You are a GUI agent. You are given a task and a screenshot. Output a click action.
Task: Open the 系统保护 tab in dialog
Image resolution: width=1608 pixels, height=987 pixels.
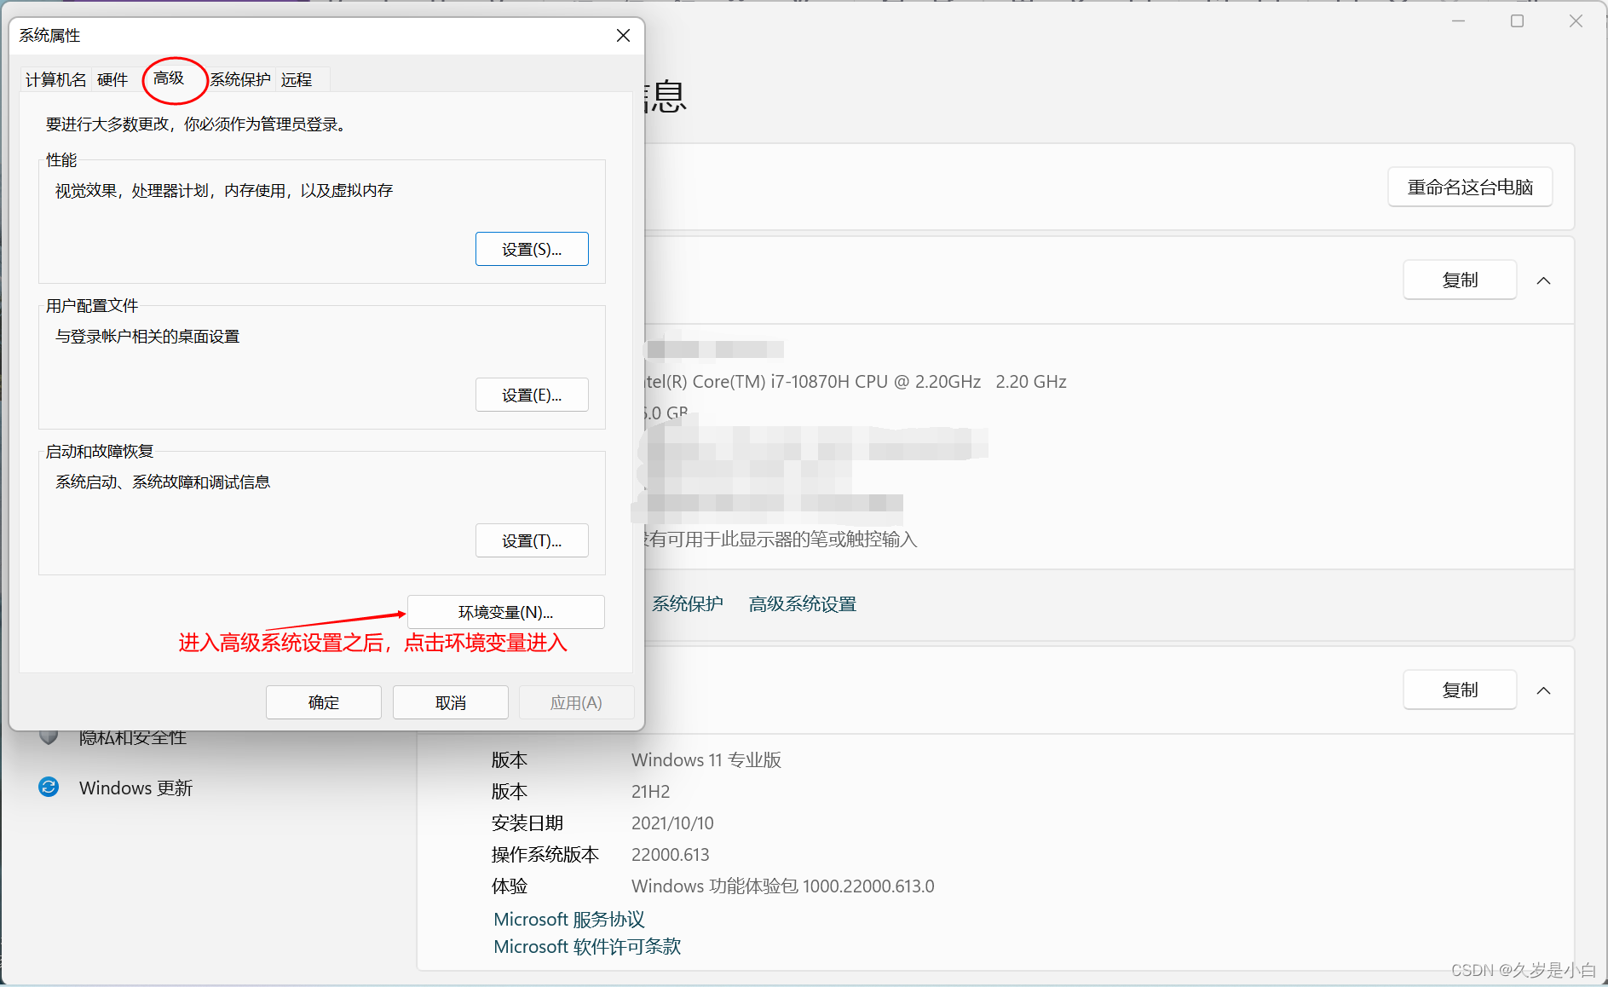(240, 79)
